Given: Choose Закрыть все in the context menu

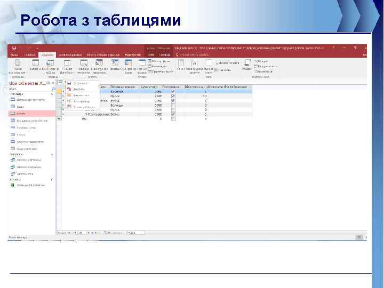Looking at the screenshot, I should 83,95.
